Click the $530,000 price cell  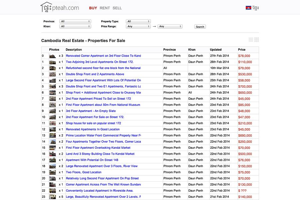245,74
